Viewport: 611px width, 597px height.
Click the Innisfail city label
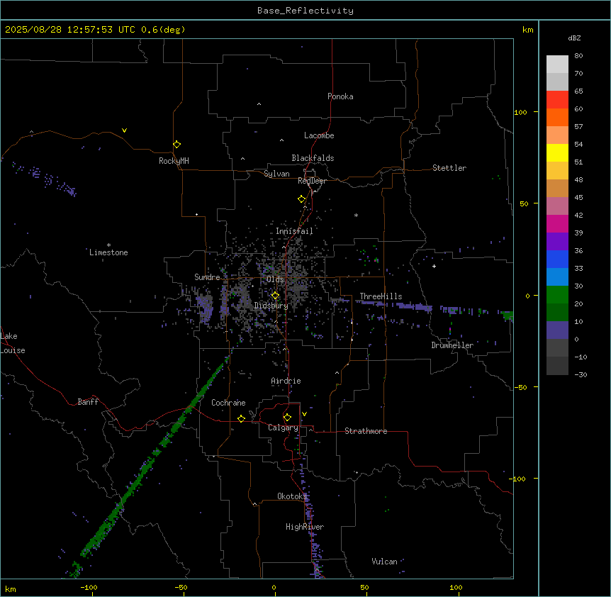294,231
